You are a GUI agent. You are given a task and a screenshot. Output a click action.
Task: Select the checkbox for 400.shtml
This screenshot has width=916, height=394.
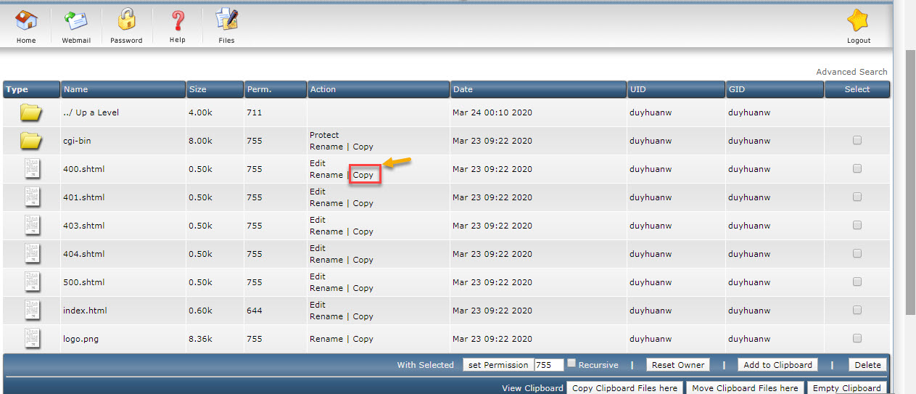[857, 168]
